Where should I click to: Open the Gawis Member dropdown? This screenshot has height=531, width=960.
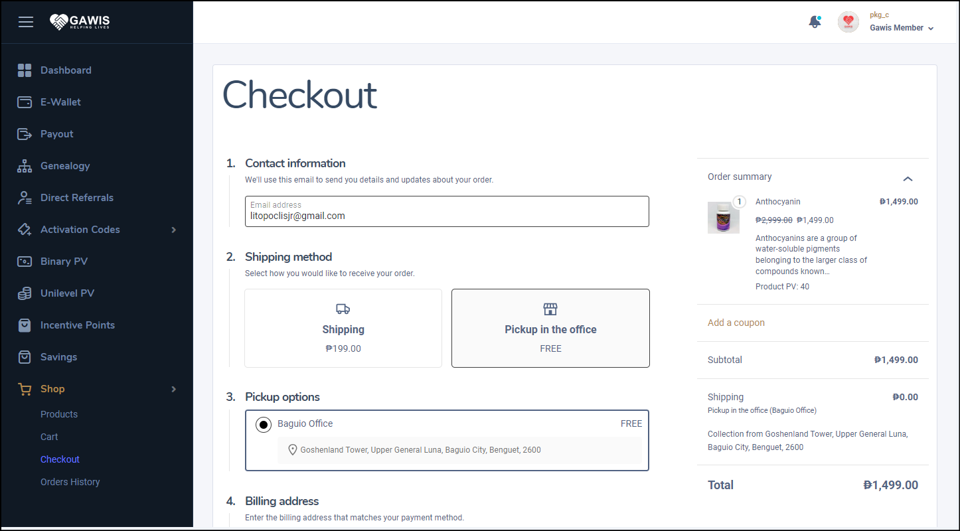pyautogui.click(x=902, y=28)
